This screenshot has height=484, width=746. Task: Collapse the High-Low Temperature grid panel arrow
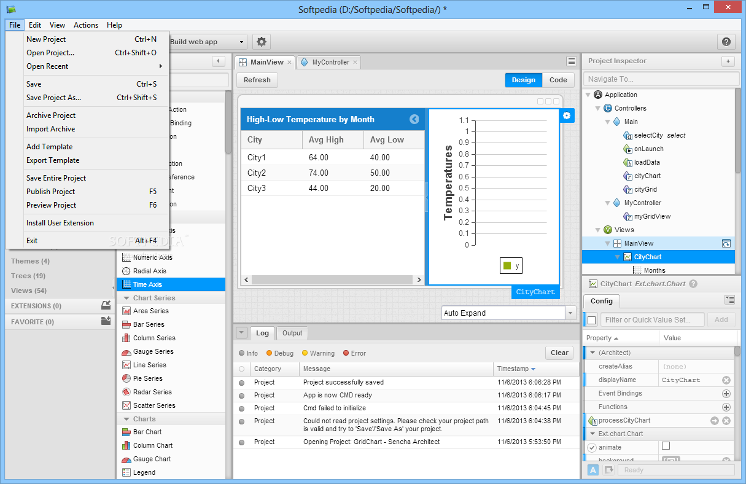[x=414, y=119]
